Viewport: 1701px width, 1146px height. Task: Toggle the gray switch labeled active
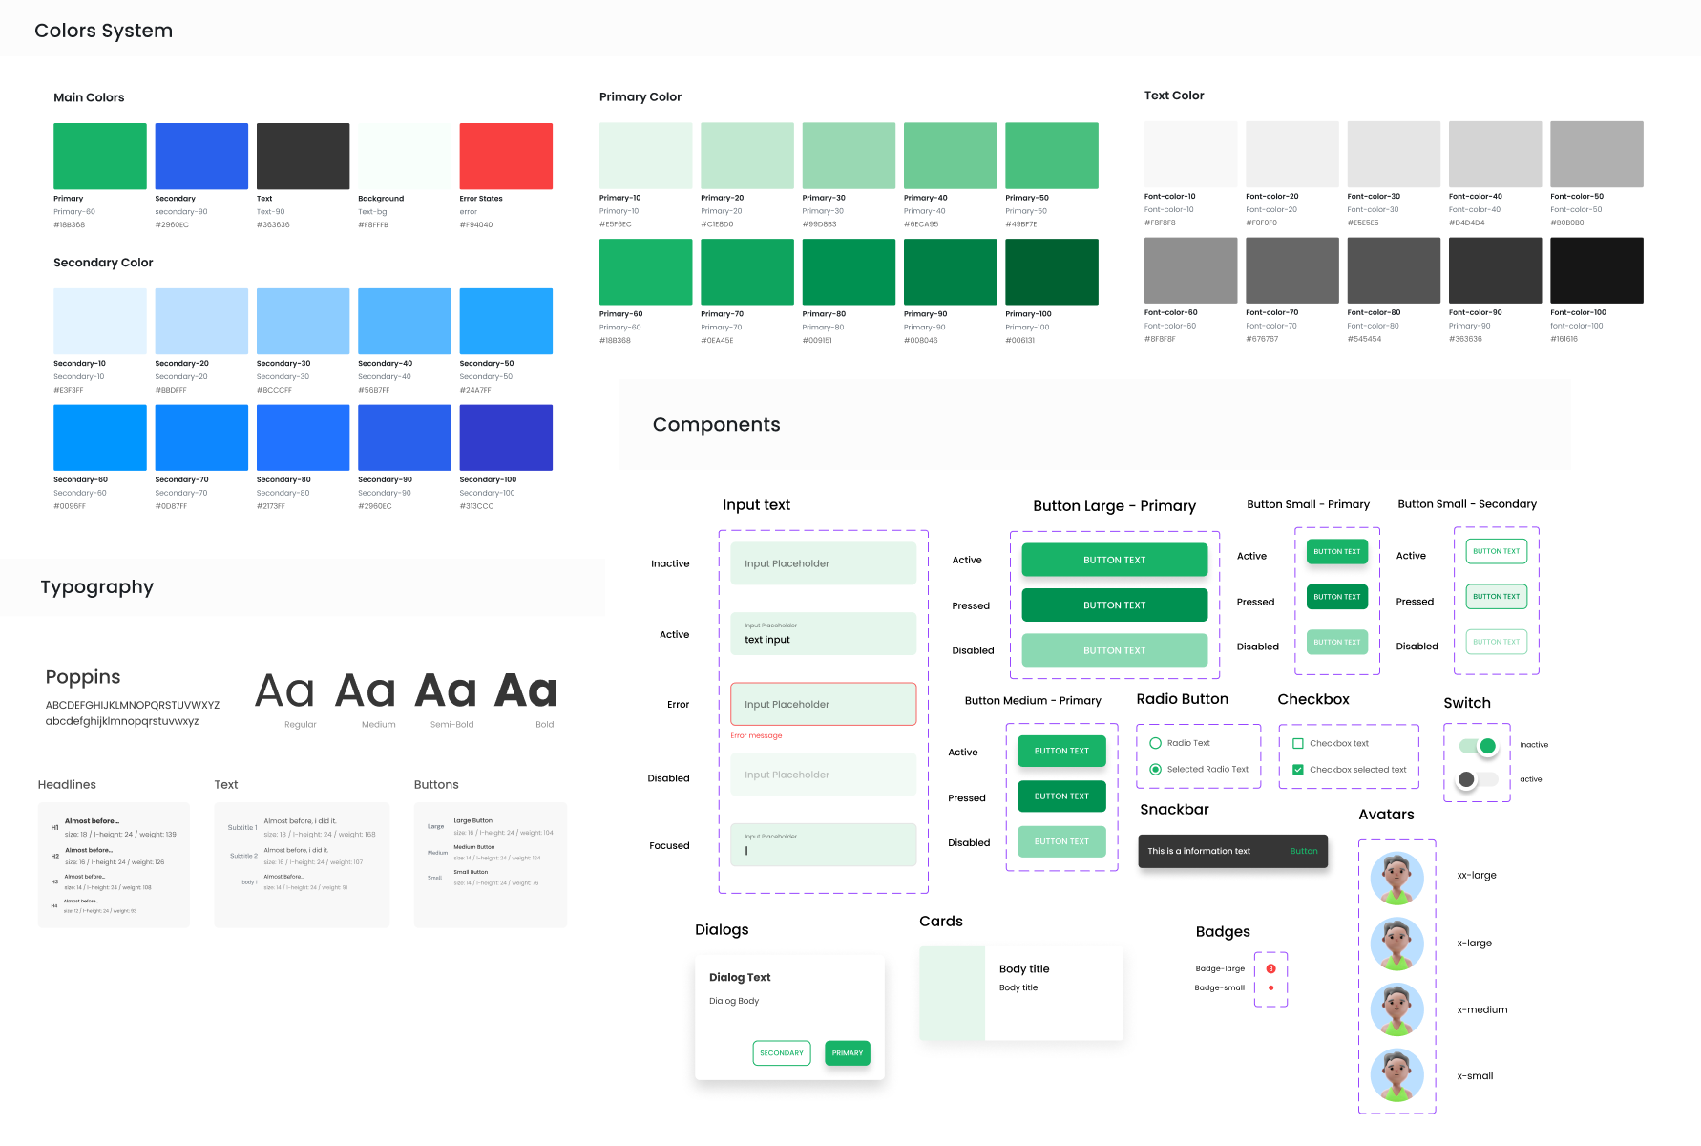1476,779
